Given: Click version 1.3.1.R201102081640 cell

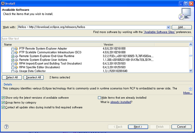Looking at the screenshot, I should click(115, 71).
